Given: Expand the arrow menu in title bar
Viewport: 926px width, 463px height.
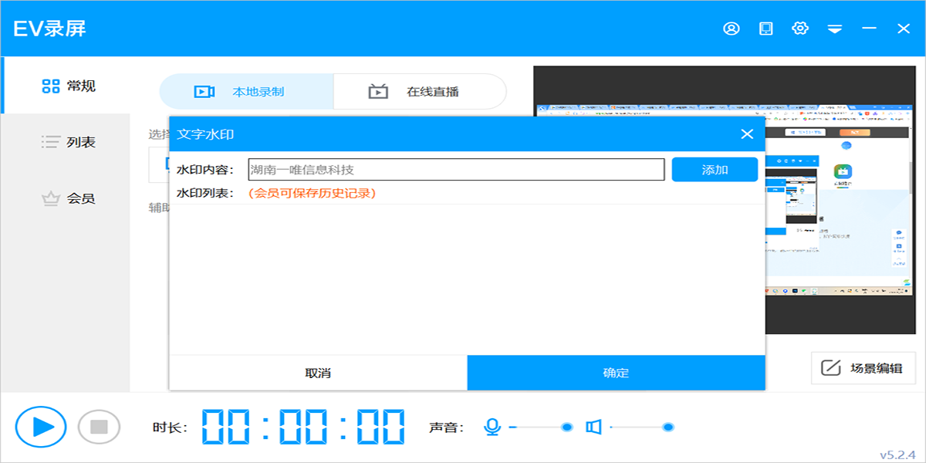Looking at the screenshot, I should (834, 28).
